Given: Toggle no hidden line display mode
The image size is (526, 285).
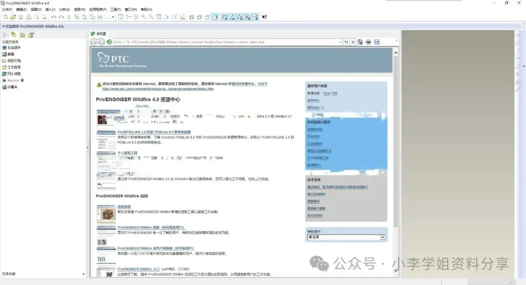Looking at the screenshot, I should pyautogui.click(x=207, y=17).
